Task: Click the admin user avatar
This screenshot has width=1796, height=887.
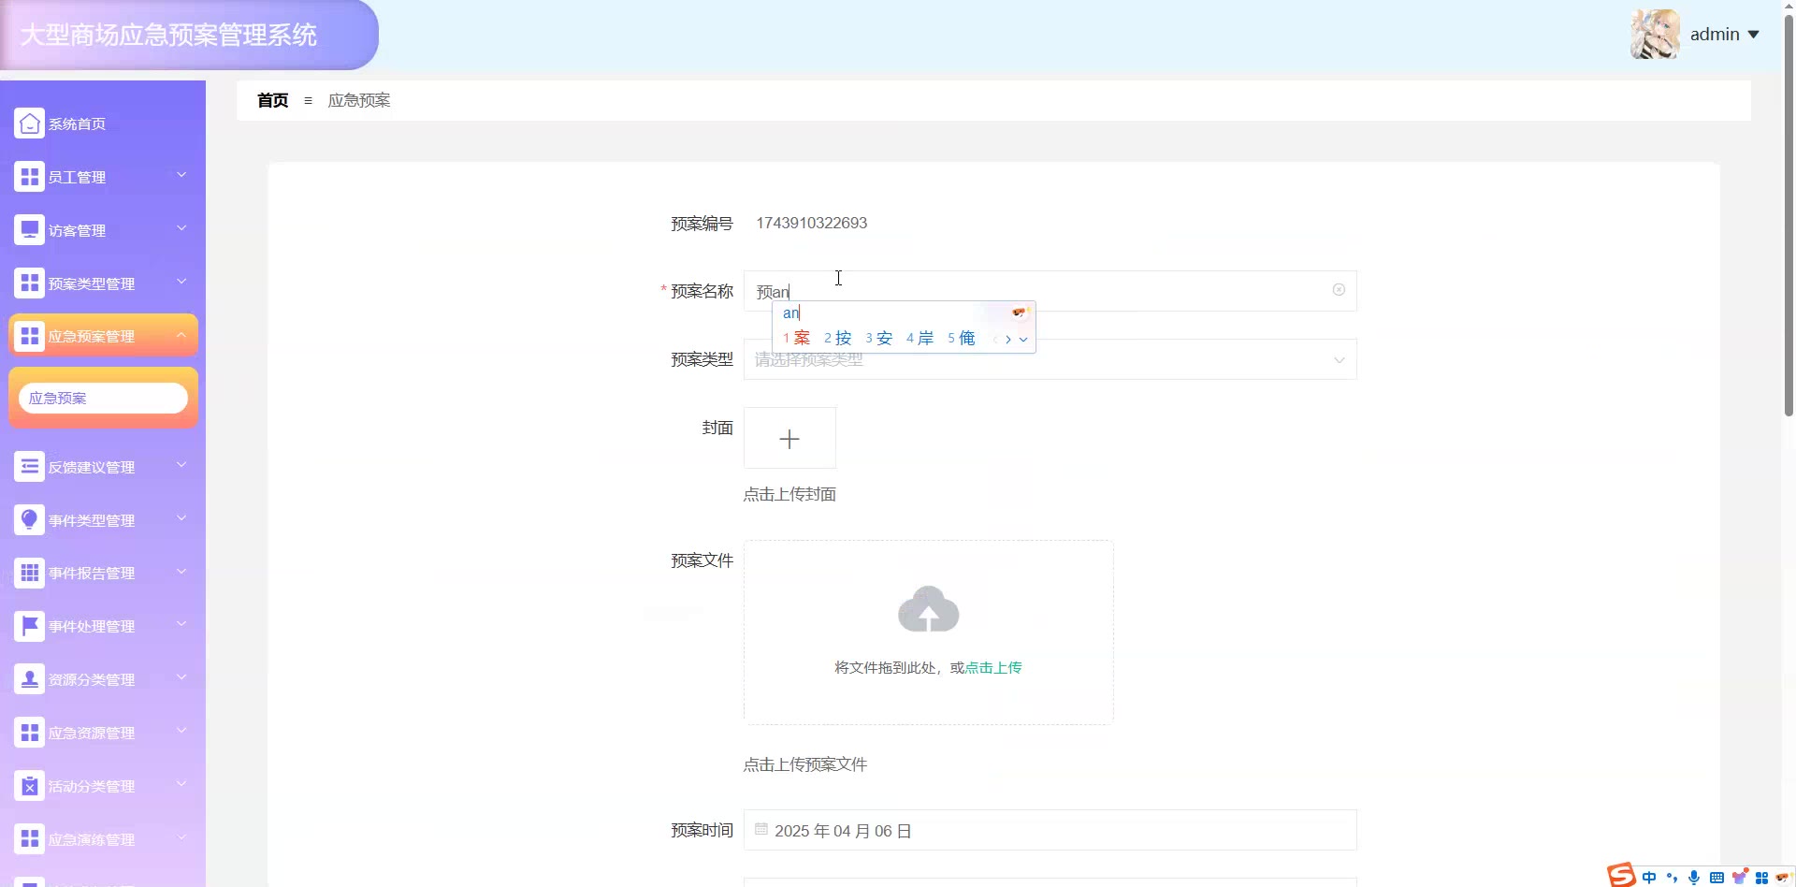Action: pyautogui.click(x=1655, y=35)
